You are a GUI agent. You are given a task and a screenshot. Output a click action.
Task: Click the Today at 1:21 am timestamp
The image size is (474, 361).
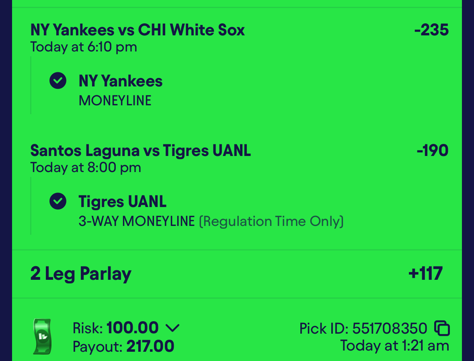[x=395, y=346]
